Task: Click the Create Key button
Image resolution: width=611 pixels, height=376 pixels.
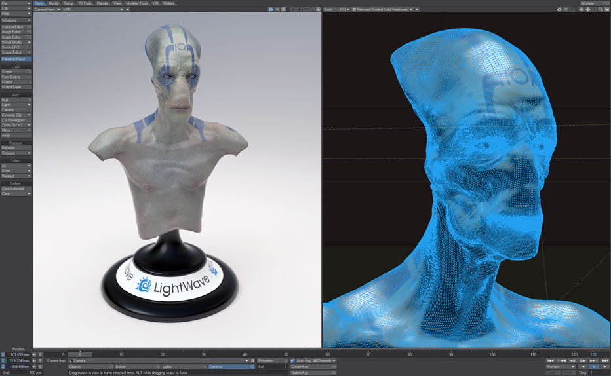Action: tap(313, 367)
